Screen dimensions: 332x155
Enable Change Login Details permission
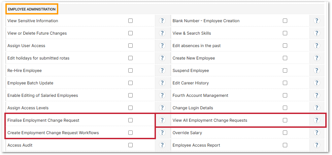(285, 108)
